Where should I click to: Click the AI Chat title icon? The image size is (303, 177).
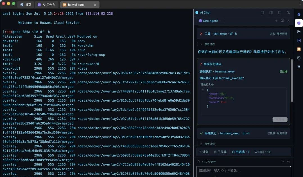pos(197,13)
